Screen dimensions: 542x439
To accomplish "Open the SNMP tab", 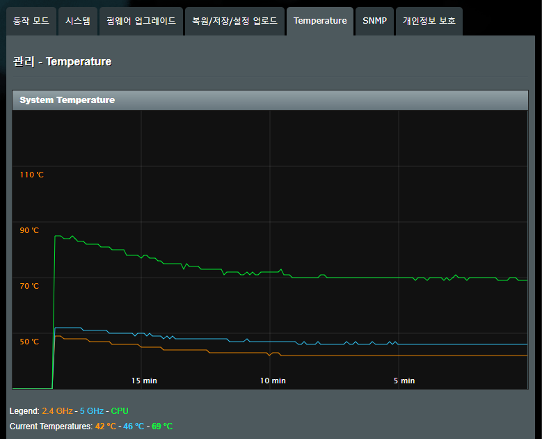I will [375, 21].
